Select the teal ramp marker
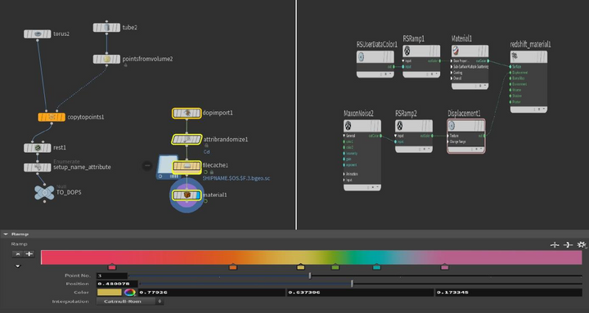This screenshot has height=313, width=589. coord(377,267)
